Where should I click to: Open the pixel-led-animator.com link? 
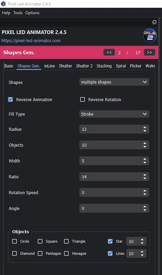(x=31, y=41)
